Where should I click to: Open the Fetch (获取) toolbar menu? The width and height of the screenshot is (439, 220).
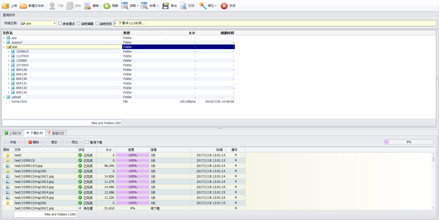point(130,6)
